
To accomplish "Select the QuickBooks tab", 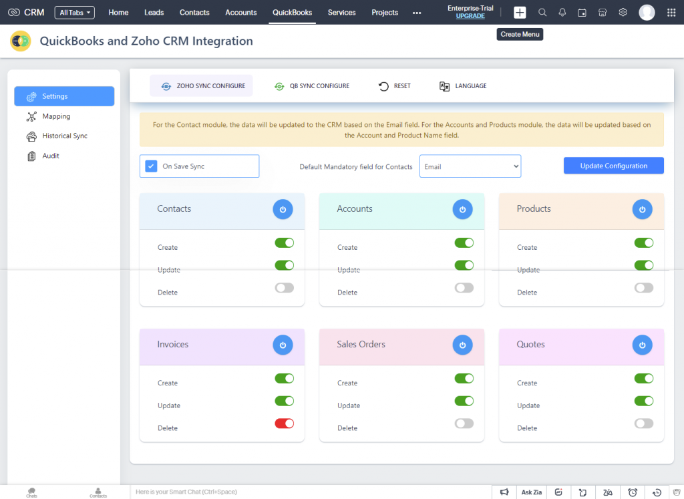I will pos(293,13).
